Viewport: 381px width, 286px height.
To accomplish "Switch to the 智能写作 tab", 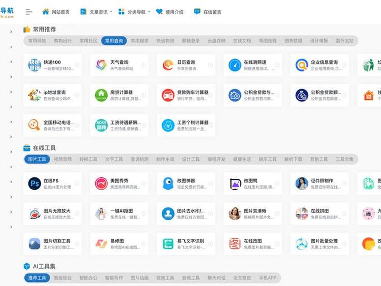I will (114, 278).
